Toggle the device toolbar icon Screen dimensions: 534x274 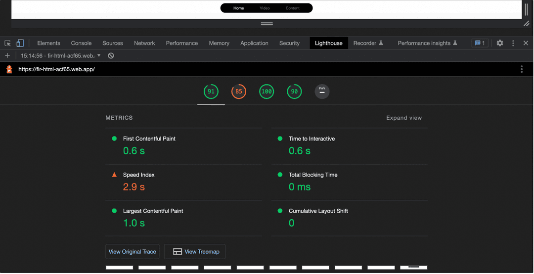point(20,43)
